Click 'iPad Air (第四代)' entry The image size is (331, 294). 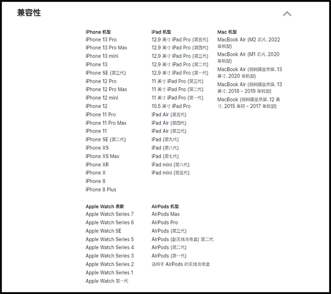[x=169, y=123]
